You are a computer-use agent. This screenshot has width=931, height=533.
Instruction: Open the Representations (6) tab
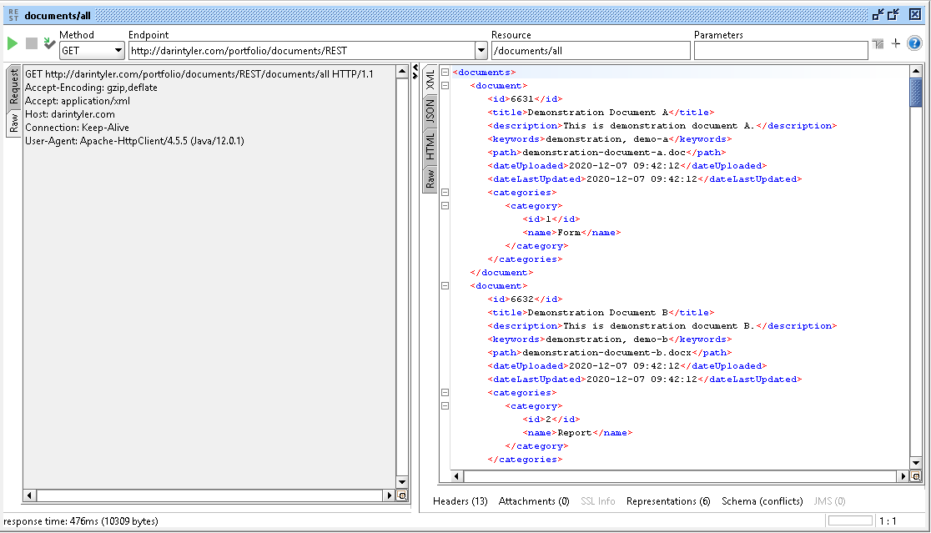click(x=668, y=501)
